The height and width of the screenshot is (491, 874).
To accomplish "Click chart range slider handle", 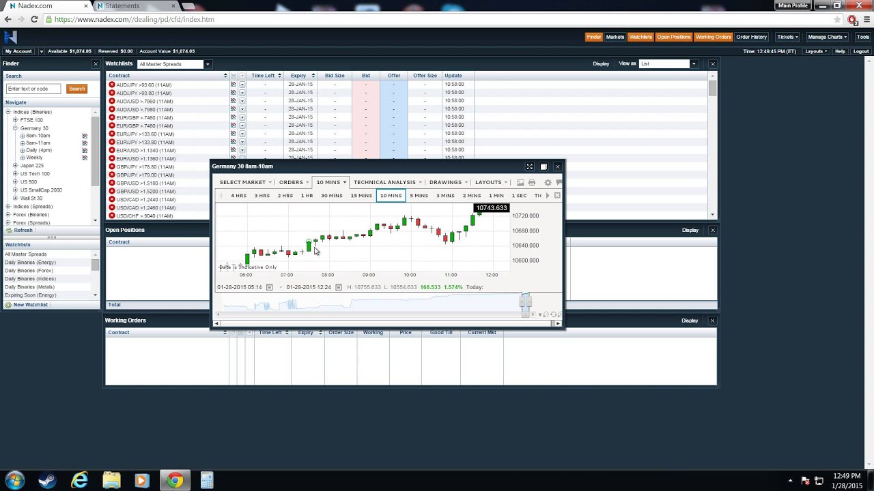I will point(526,302).
